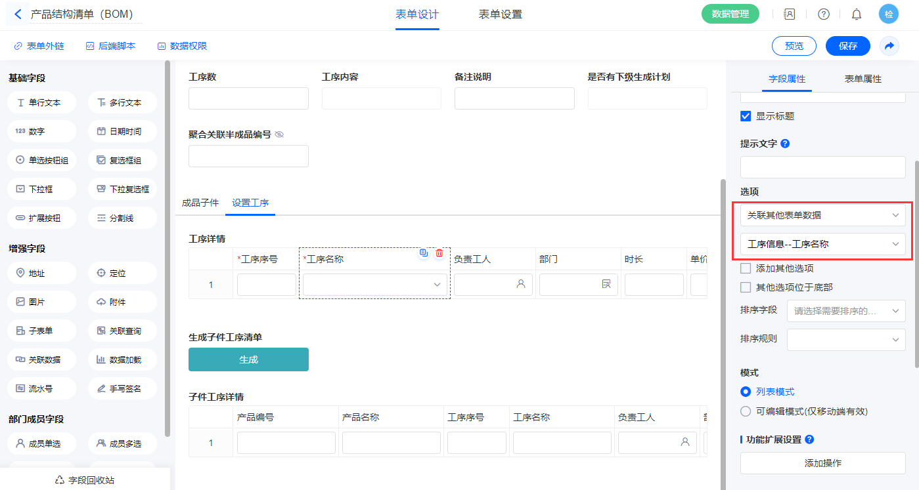Toggle the eye icon next to 聚合关联半成品编号
The height and width of the screenshot is (490, 919).
point(279,134)
